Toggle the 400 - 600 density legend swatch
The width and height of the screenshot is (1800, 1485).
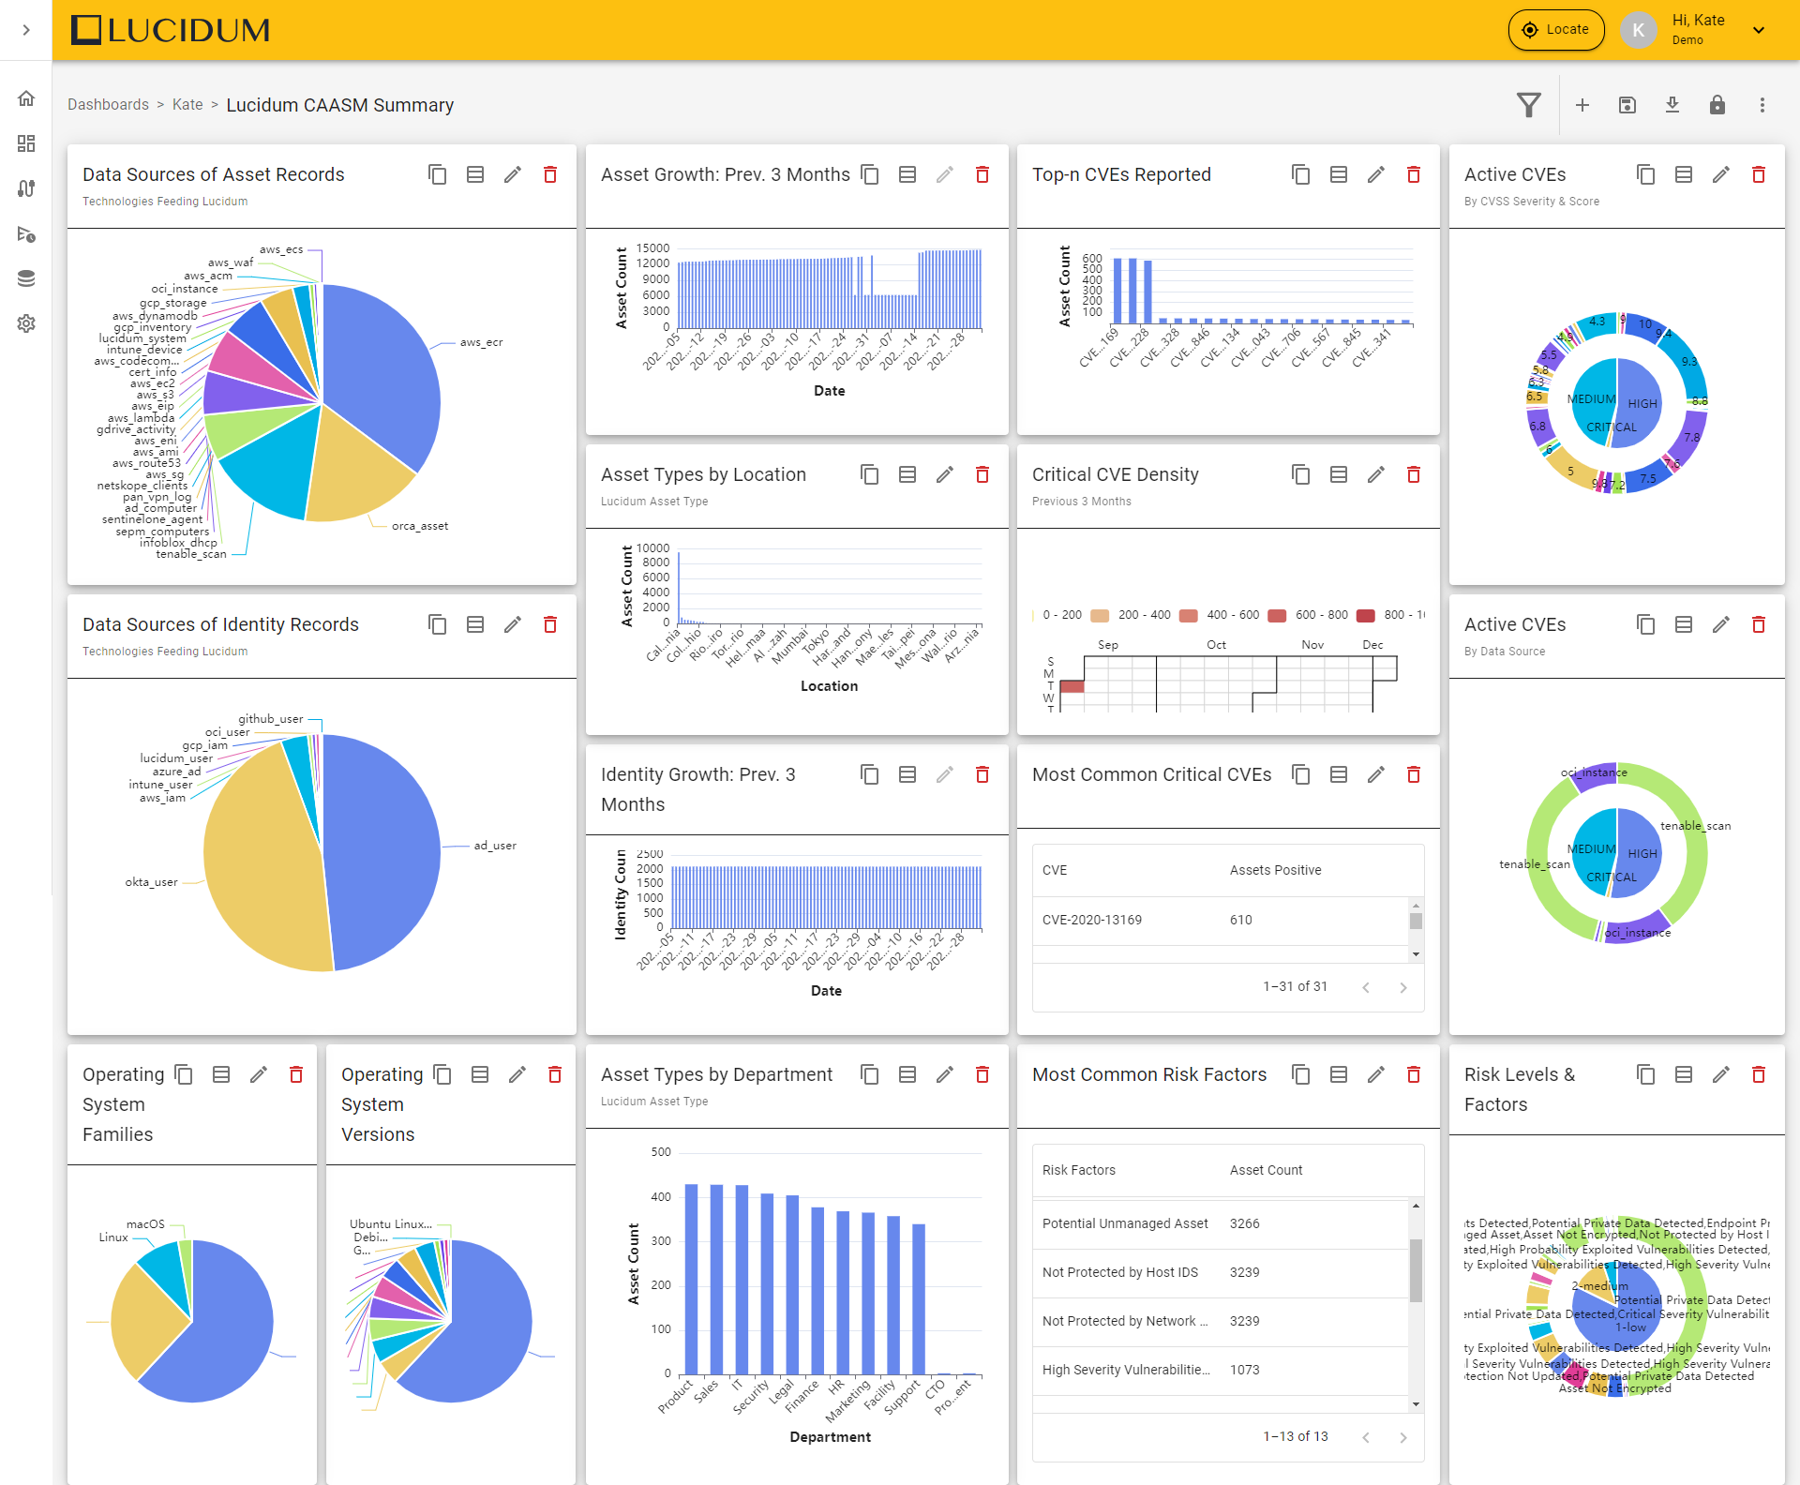(x=1189, y=616)
